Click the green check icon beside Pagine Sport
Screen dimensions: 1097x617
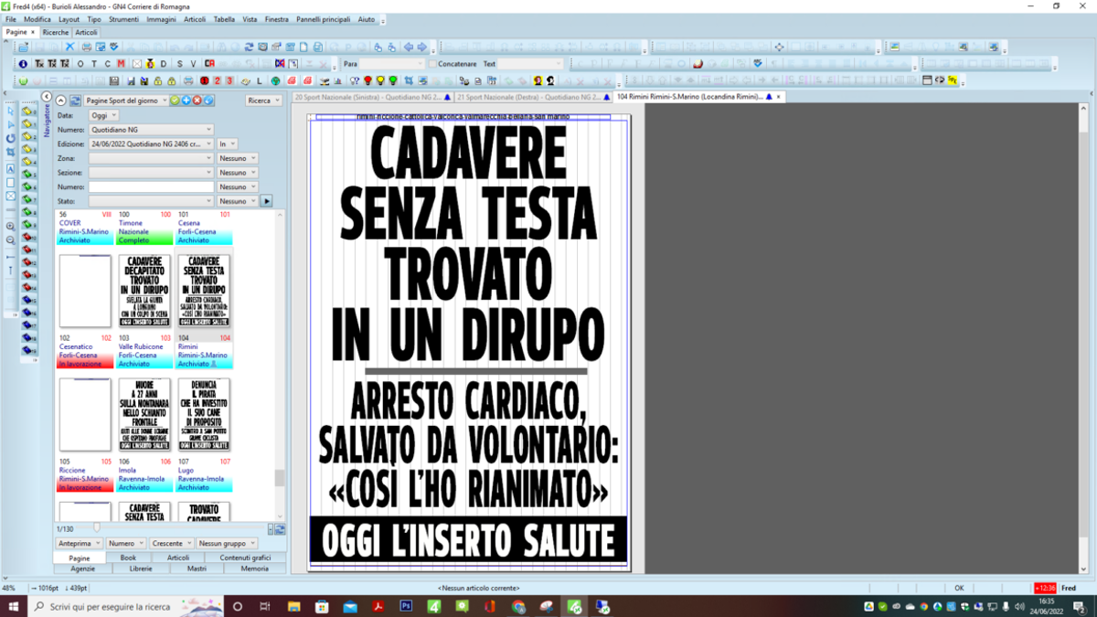point(175,101)
